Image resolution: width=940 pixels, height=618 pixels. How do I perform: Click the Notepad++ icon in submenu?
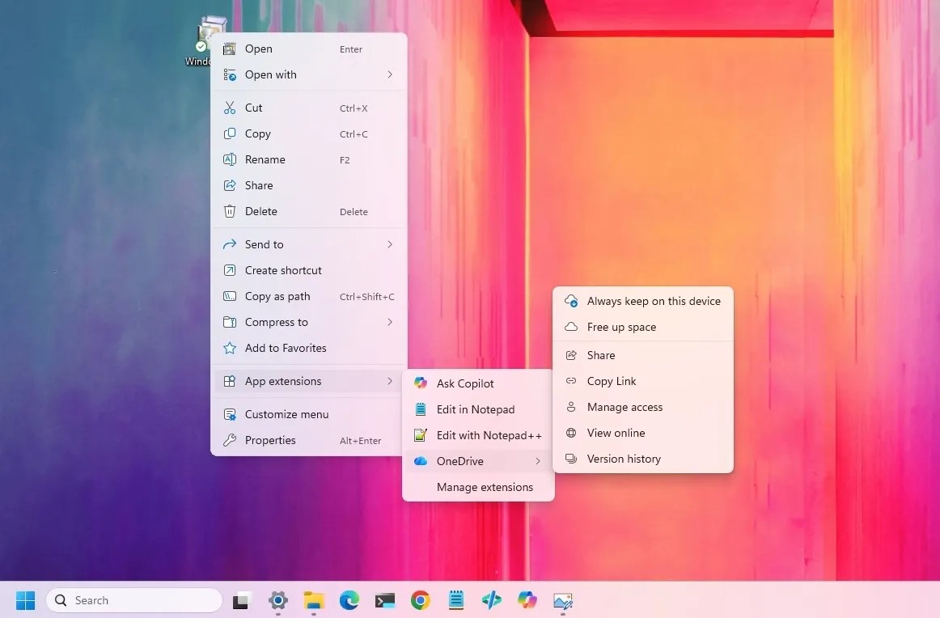421,435
